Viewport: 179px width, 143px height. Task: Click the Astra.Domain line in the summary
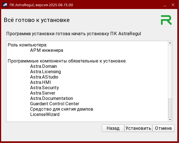click(x=43, y=66)
